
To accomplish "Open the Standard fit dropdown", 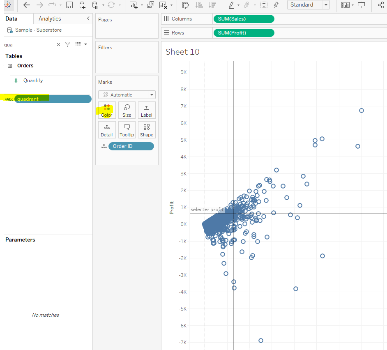I will point(308,5).
